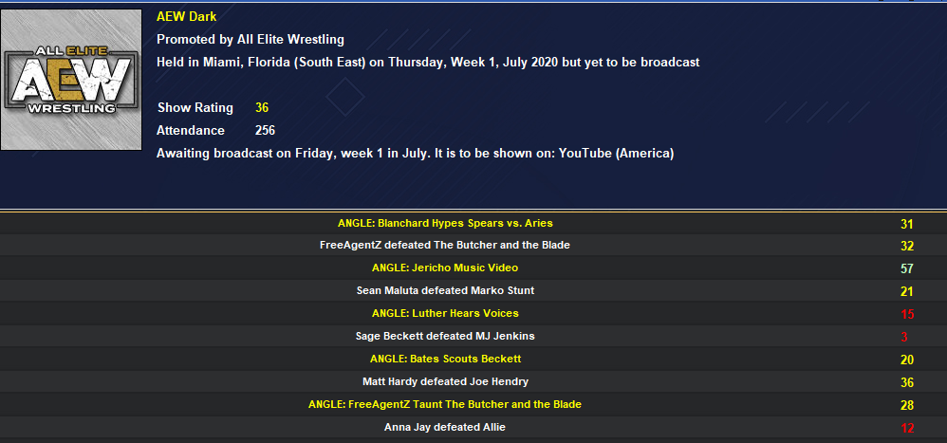Screen dimensions: 947x443
Task: Select Sage Beckett defeated MJ Jenkins match
Action: [445, 337]
